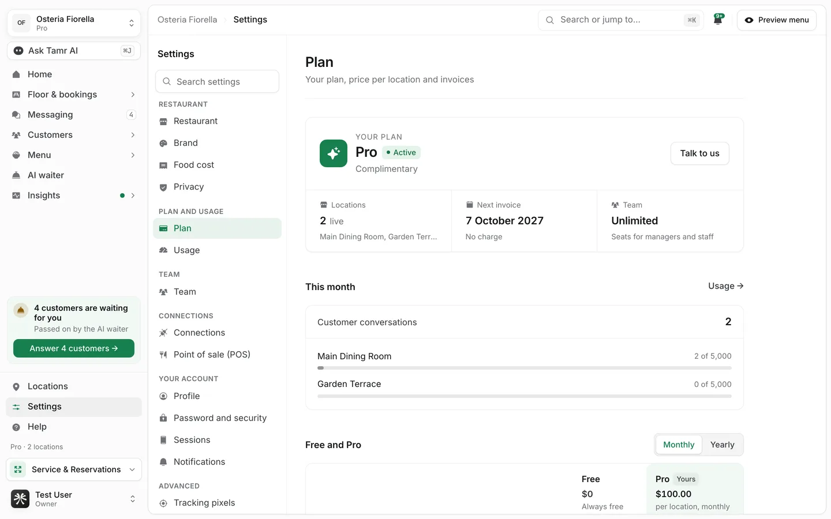Open Messaging section
The width and height of the screenshot is (831, 519).
click(x=74, y=115)
